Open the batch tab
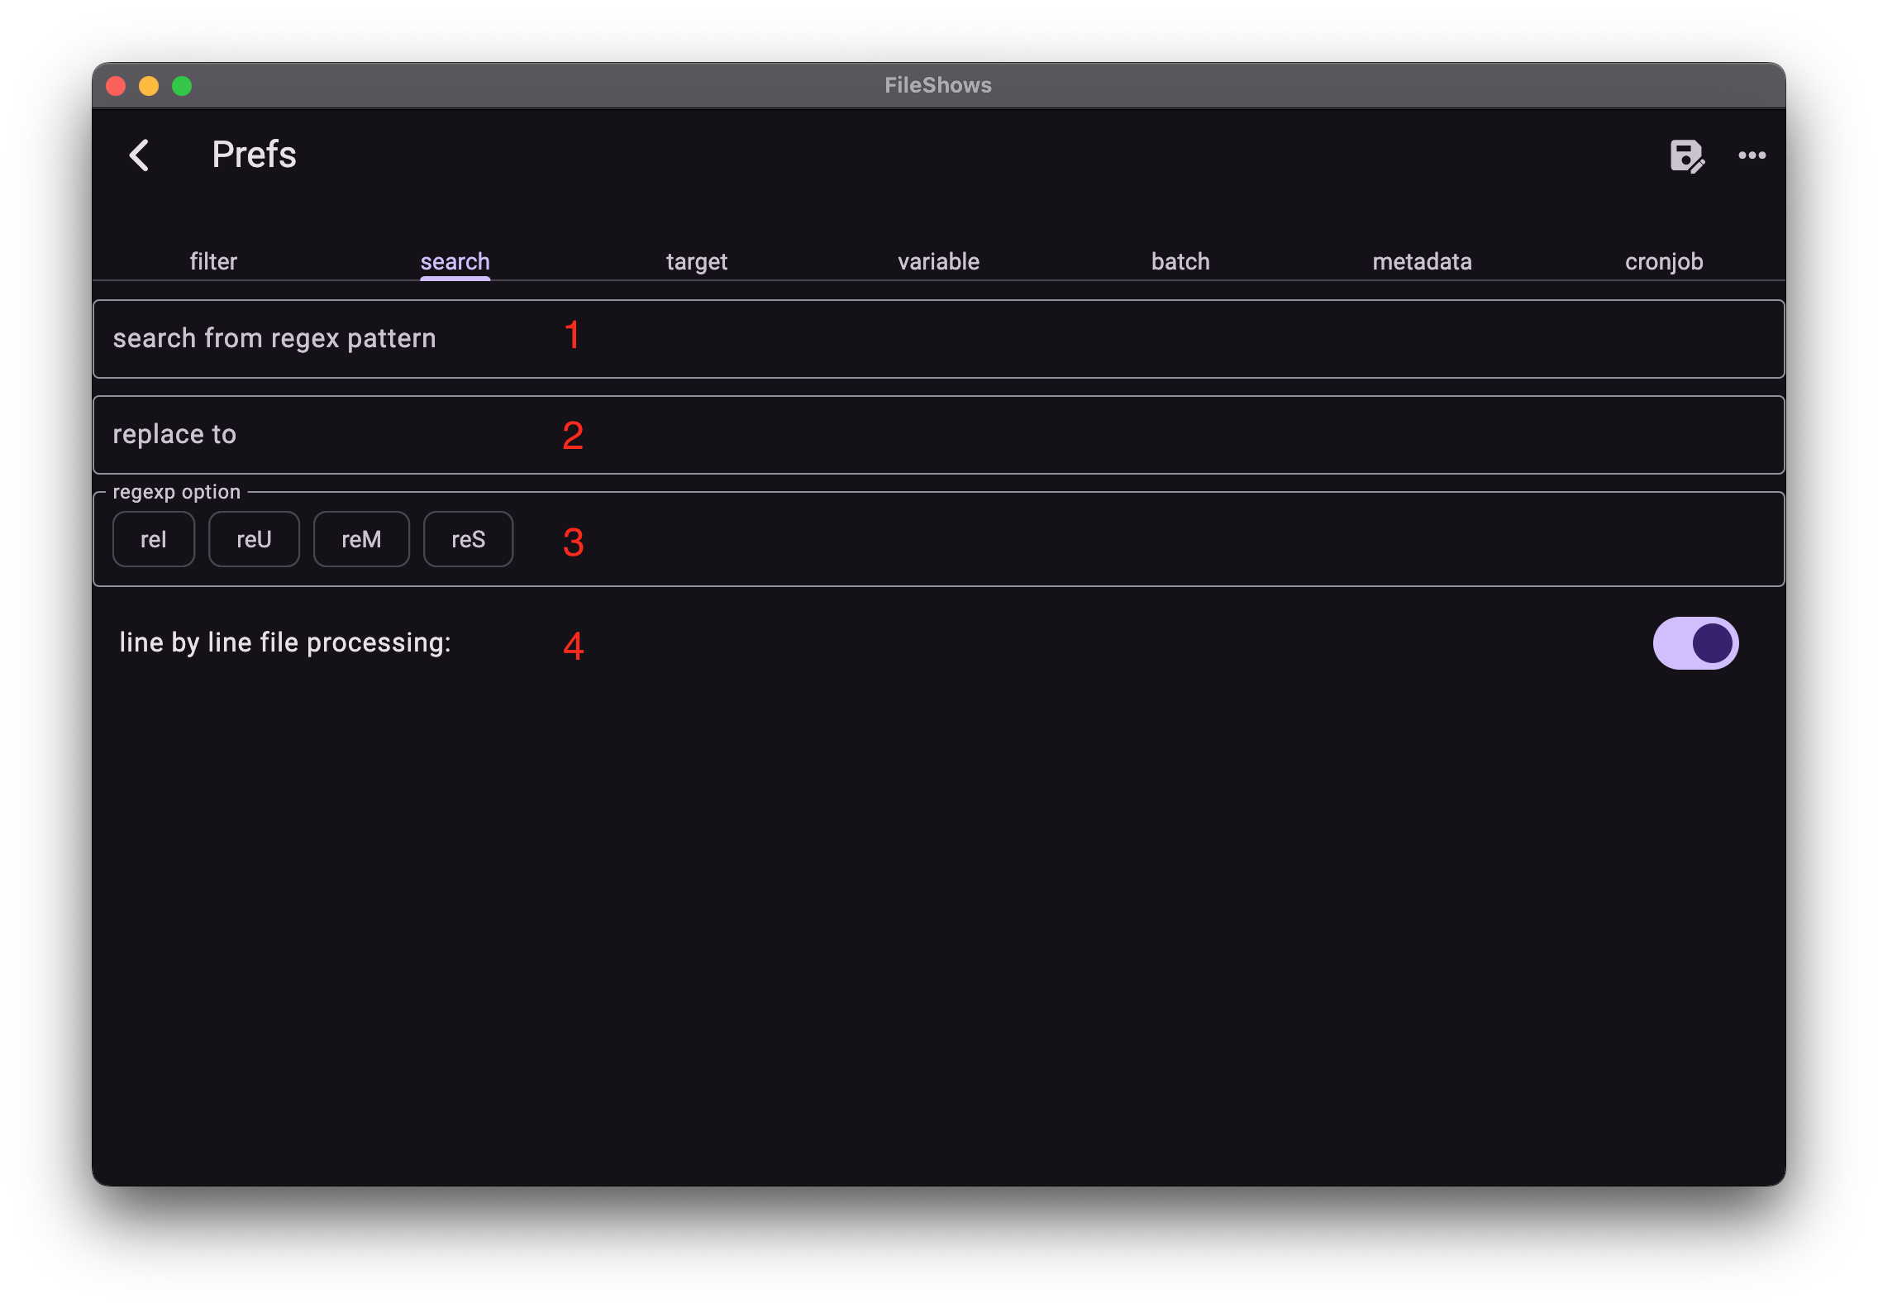 1180,261
